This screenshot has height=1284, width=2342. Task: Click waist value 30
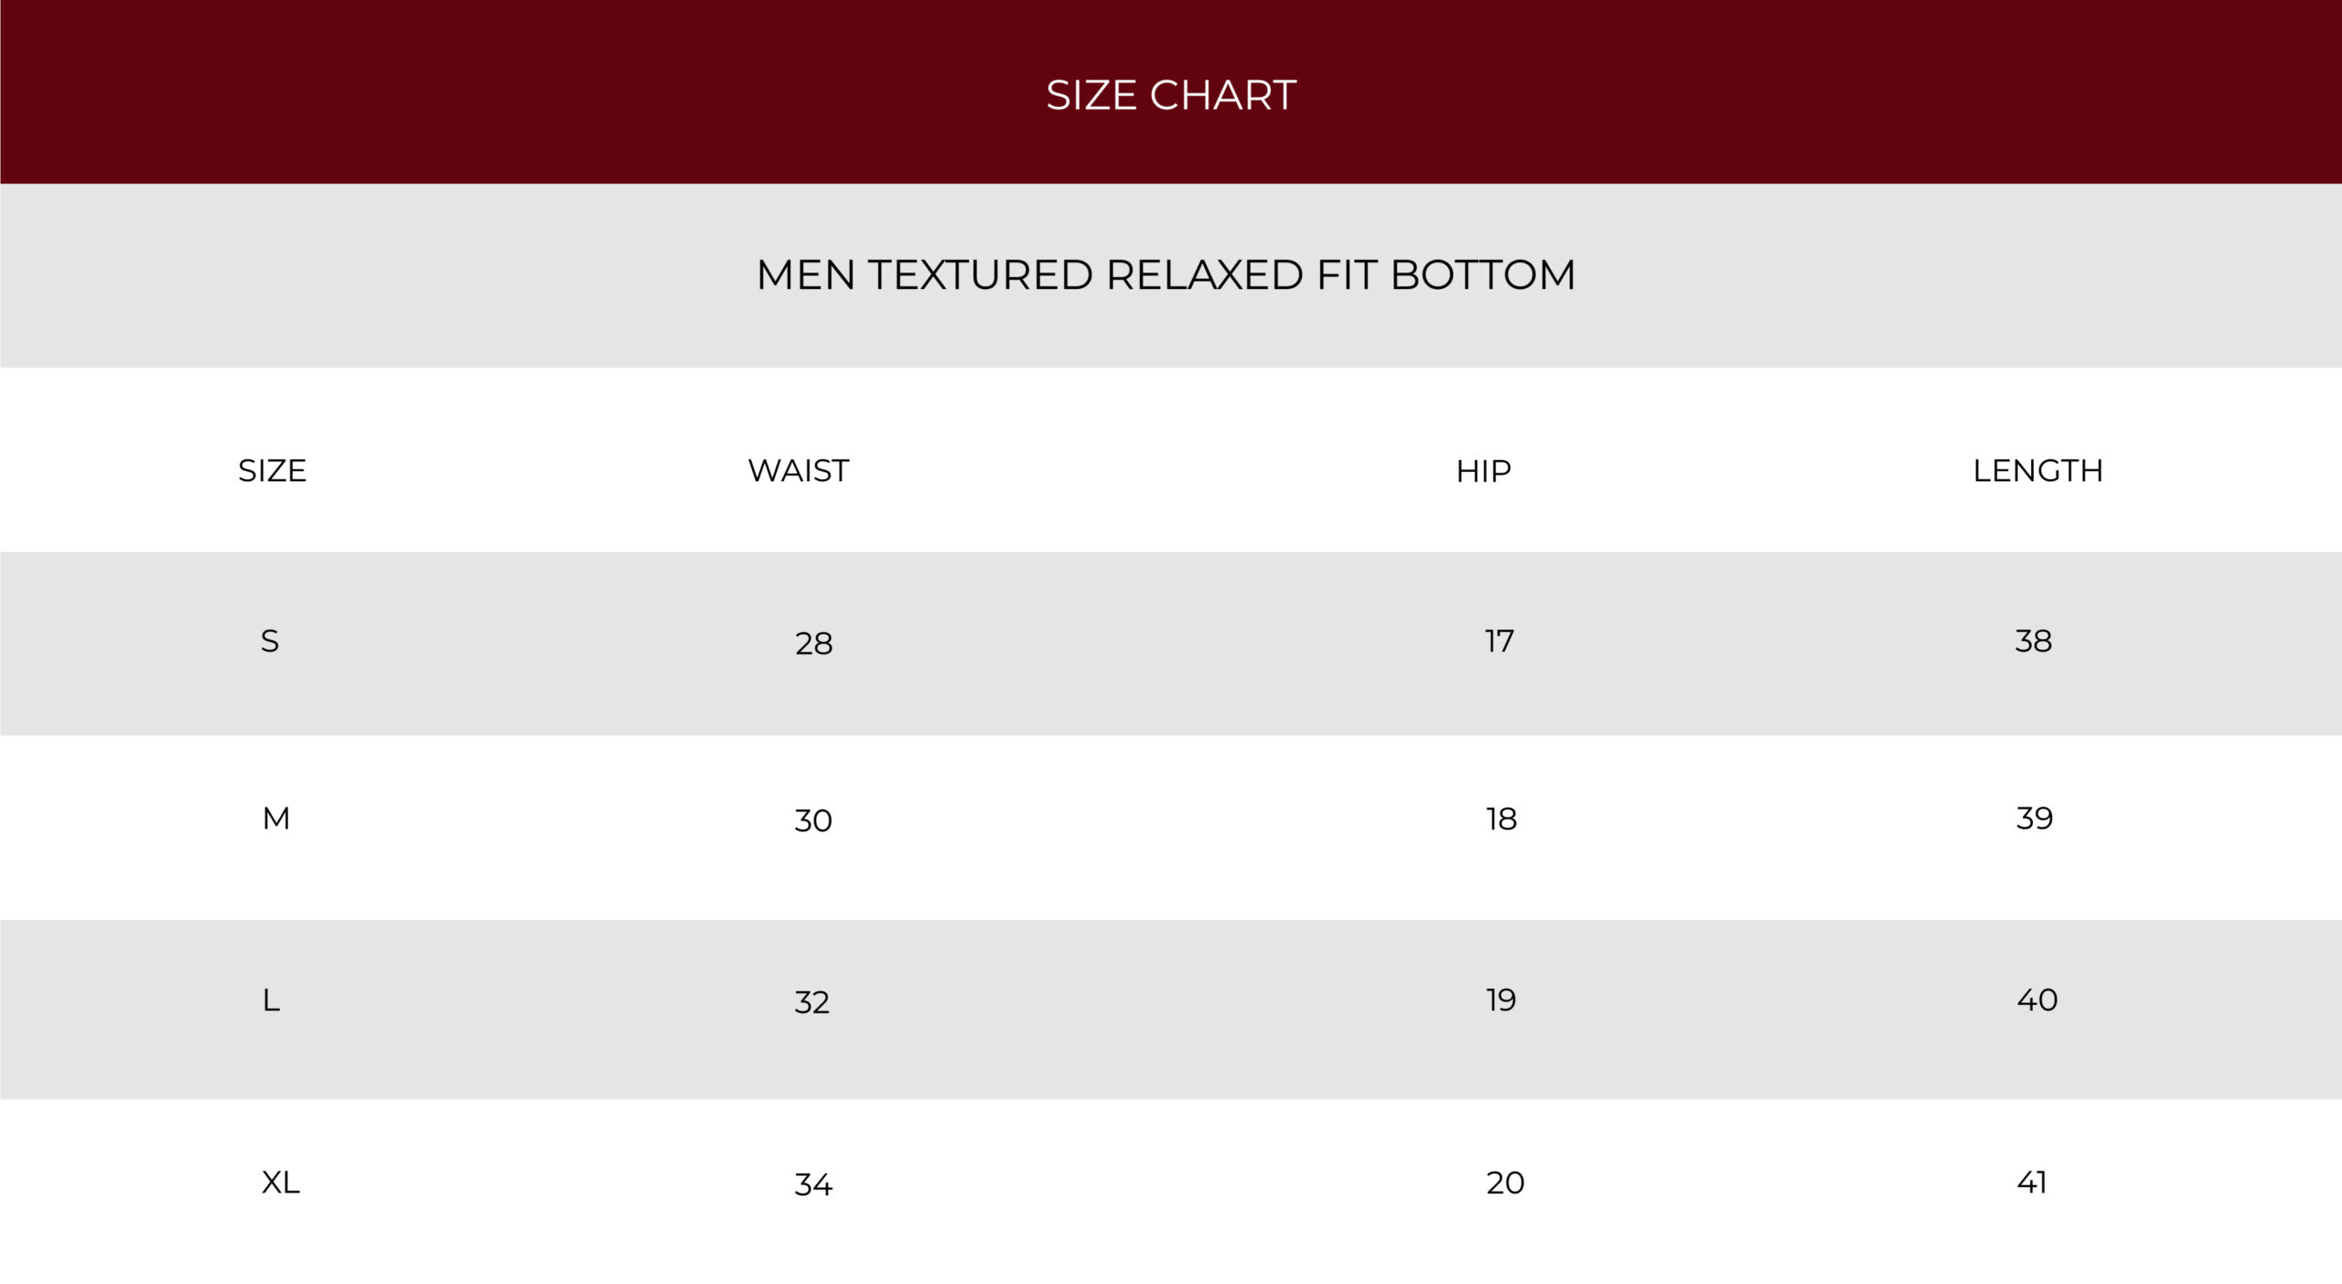813,820
